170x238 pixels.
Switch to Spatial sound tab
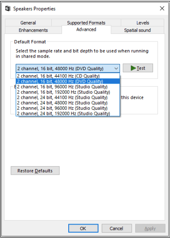click(x=137, y=30)
